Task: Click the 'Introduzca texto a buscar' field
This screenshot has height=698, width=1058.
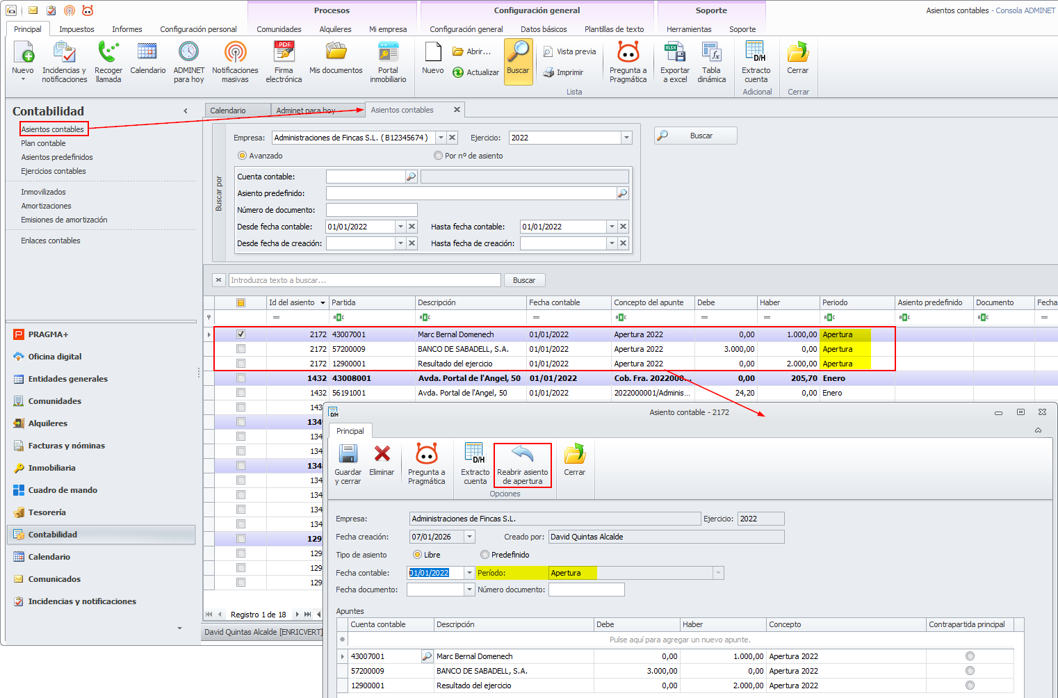Action: coord(364,280)
